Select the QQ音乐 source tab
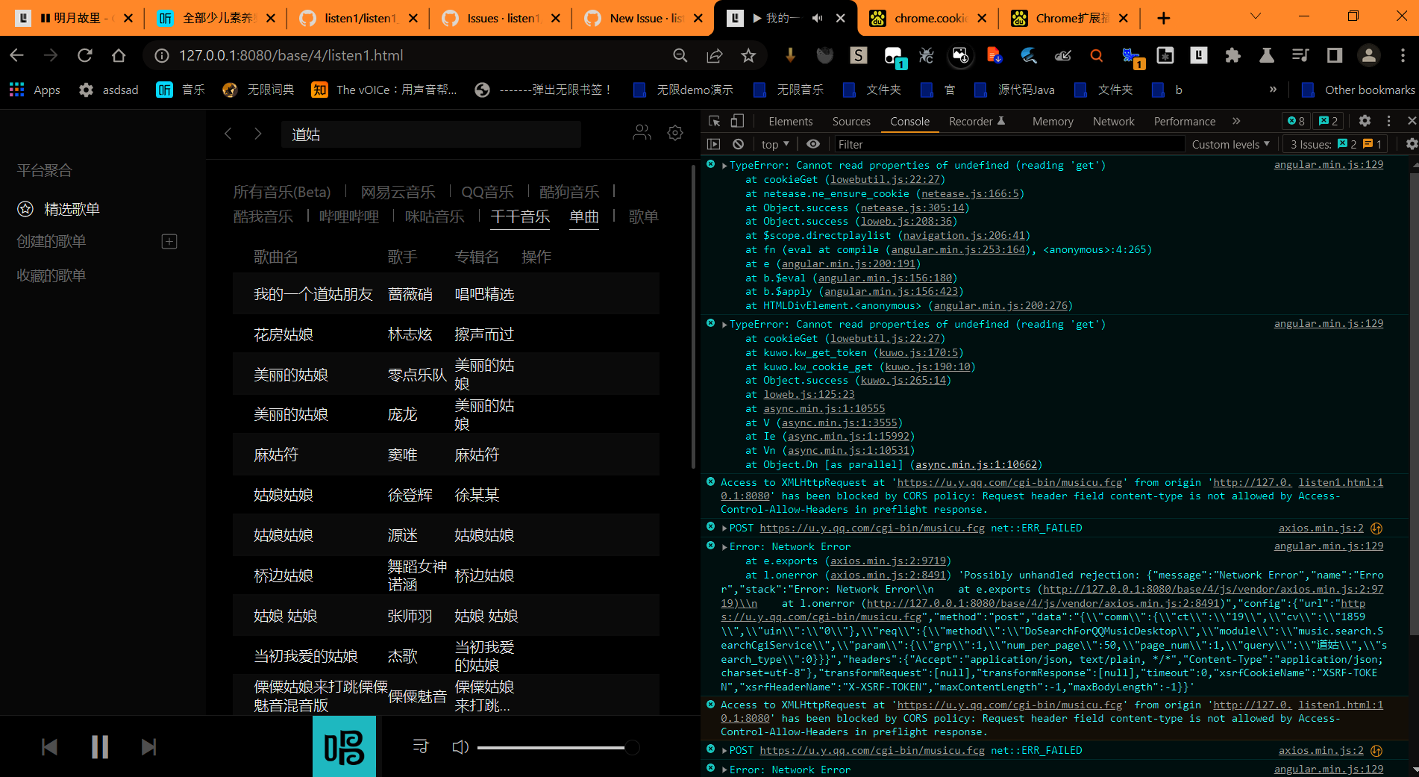Viewport: 1419px width, 777px height. (x=487, y=193)
